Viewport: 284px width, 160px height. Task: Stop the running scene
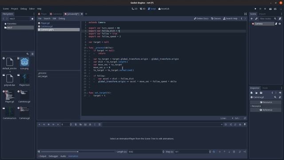click(x=265, y=9)
